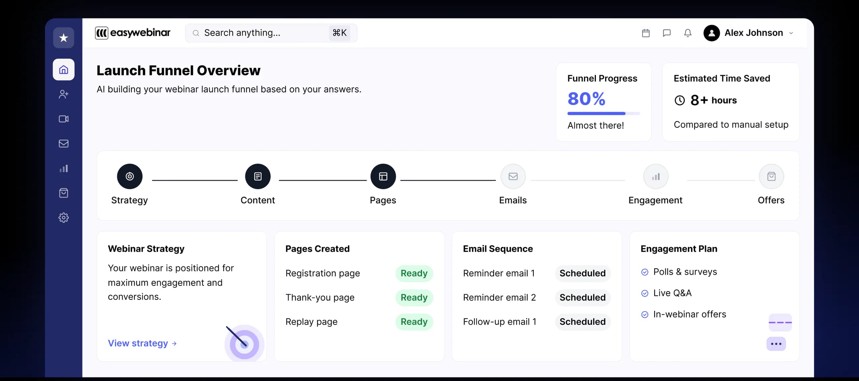Click Scheduled badge for Follow-up email 1
This screenshot has height=381, width=859.
tap(583, 322)
